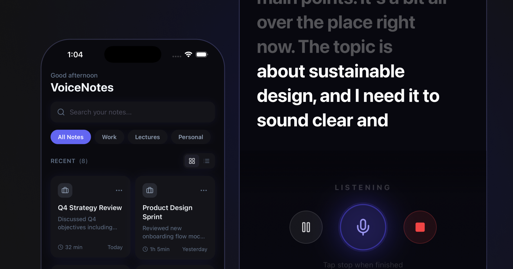This screenshot has width=513, height=269.
Task: Click briefcase icon on Q4 Strategy Review
Action: (x=65, y=190)
